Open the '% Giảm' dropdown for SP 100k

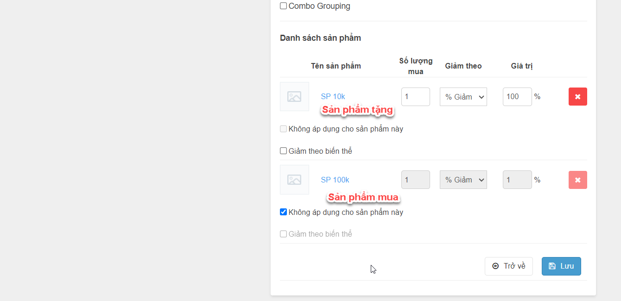click(x=463, y=180)
